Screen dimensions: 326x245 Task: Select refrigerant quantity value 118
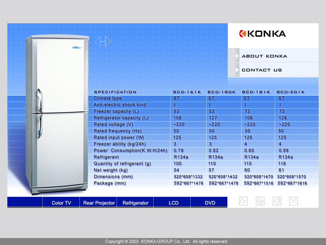tap(282, 164)
